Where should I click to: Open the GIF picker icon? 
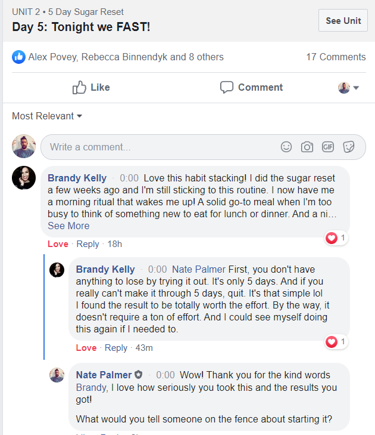pos(328,147)
